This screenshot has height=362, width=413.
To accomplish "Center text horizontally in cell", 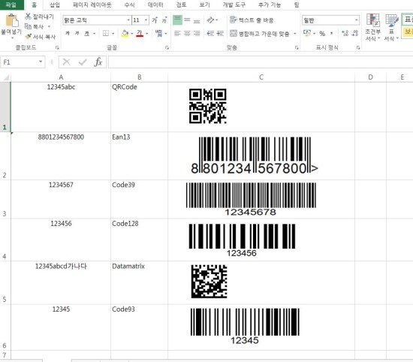I will pyautogui.click(x=187, y=34).
